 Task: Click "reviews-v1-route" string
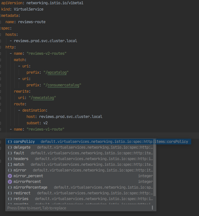[45, 129]
